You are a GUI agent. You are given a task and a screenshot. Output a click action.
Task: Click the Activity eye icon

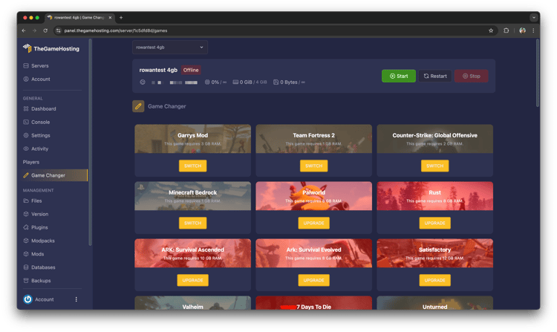pyautogui.click(x=26, y=149)
